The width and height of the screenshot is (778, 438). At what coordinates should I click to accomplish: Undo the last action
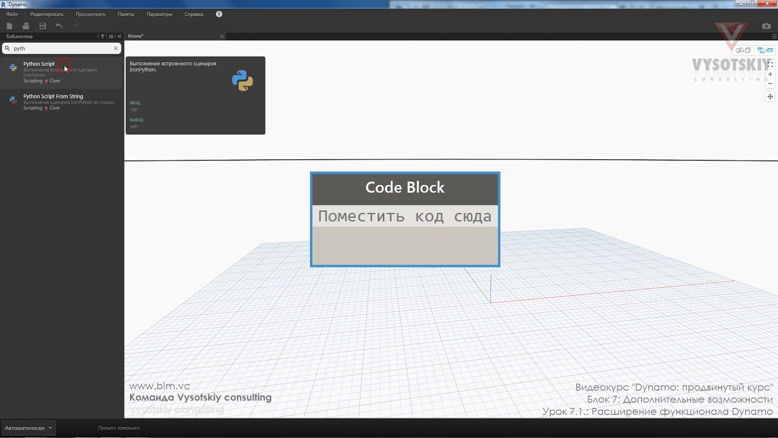pyautogui.click(x=59, y=26)
